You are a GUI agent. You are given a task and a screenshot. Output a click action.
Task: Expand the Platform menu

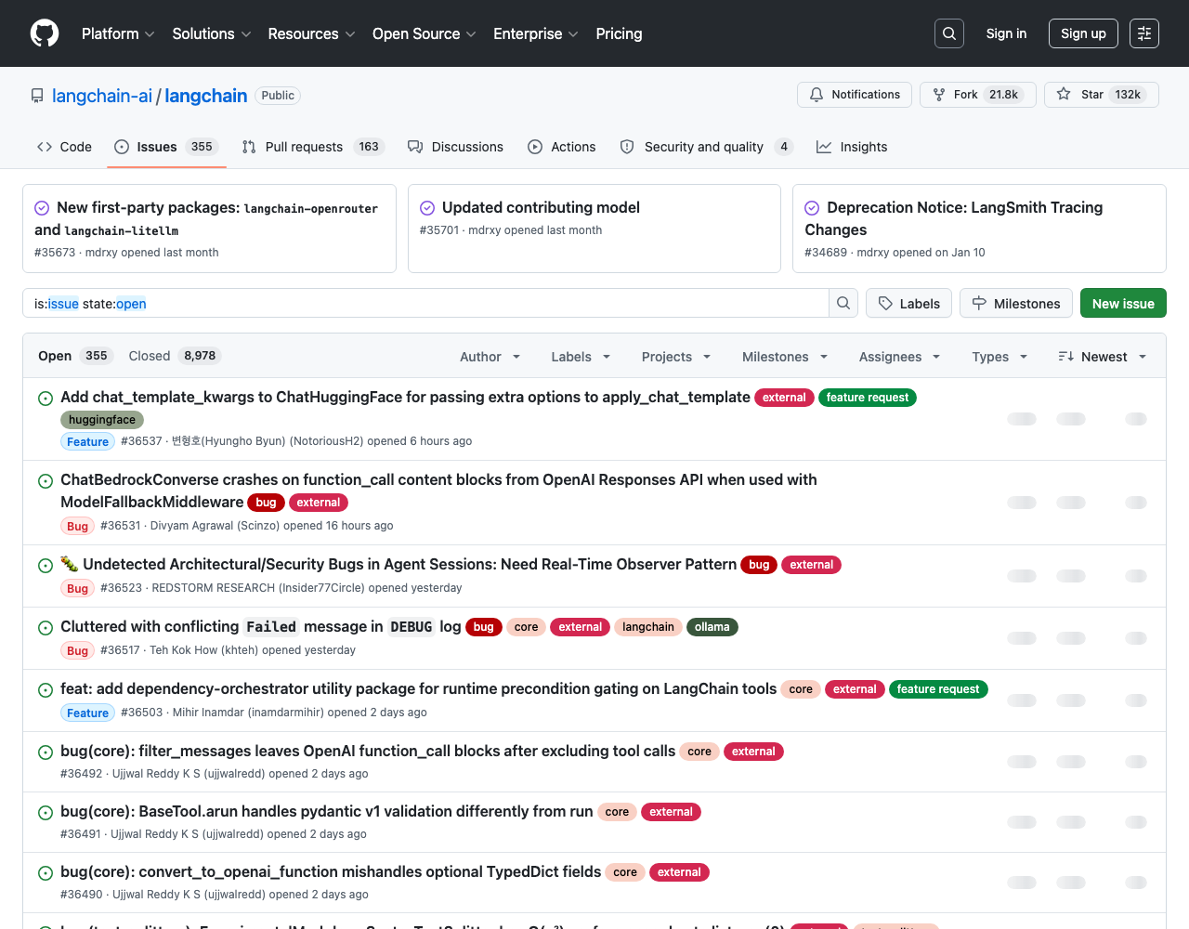click(x=118, y=33)
